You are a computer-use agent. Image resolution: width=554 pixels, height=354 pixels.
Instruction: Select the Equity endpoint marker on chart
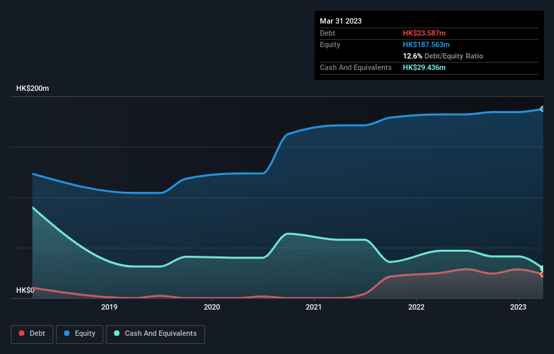tap(543, 109)
